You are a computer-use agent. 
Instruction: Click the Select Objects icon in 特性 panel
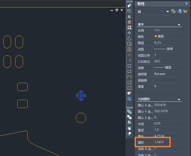tap(179, 11)
